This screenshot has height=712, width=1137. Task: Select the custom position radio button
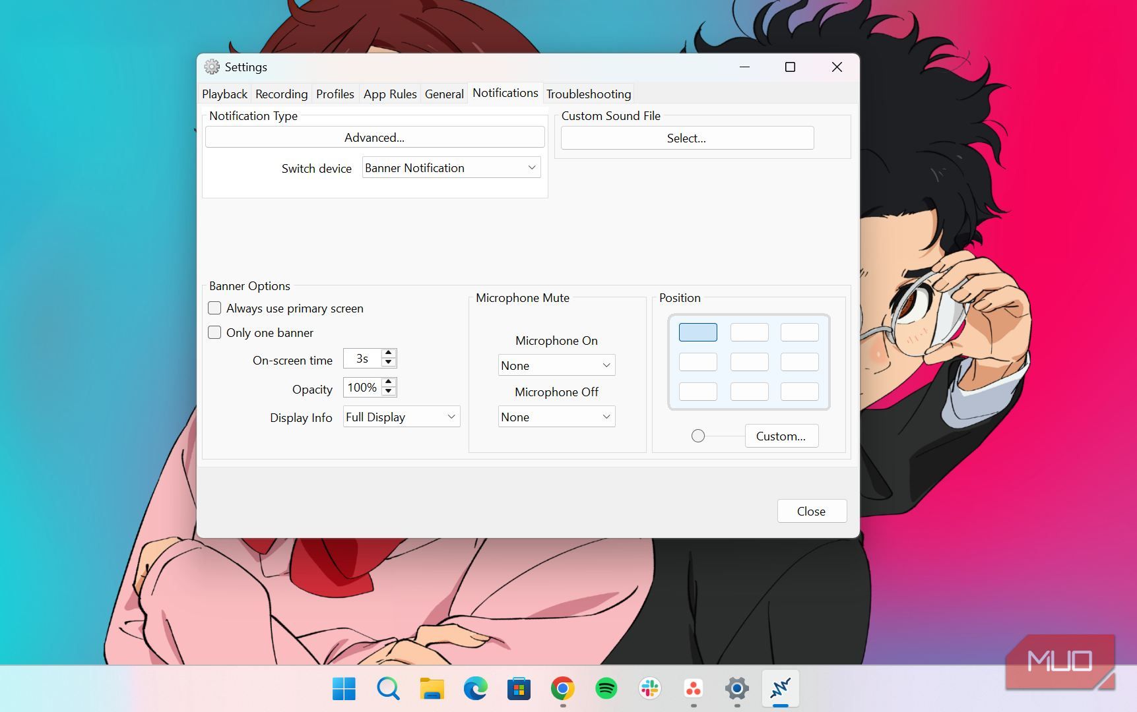pyautogui.click(x=698, y=436)
